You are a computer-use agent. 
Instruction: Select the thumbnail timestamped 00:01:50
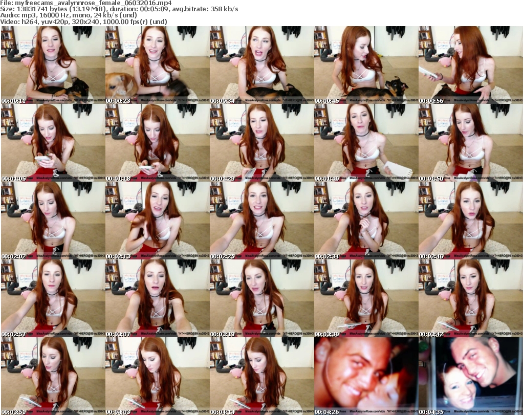coord(471,143)
